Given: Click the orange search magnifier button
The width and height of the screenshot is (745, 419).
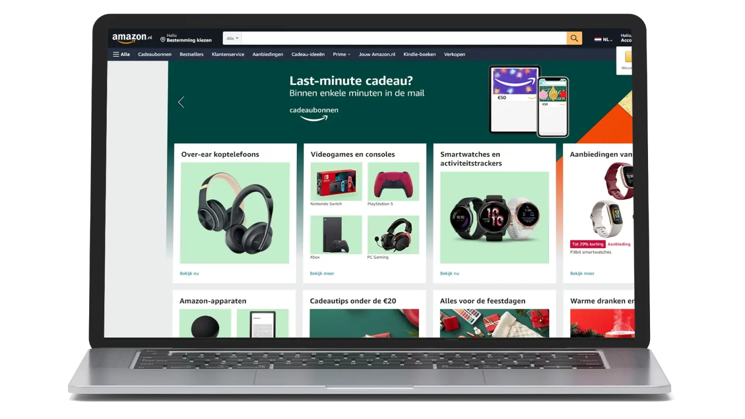Looking at the screenshot, I should pos(574,38).
